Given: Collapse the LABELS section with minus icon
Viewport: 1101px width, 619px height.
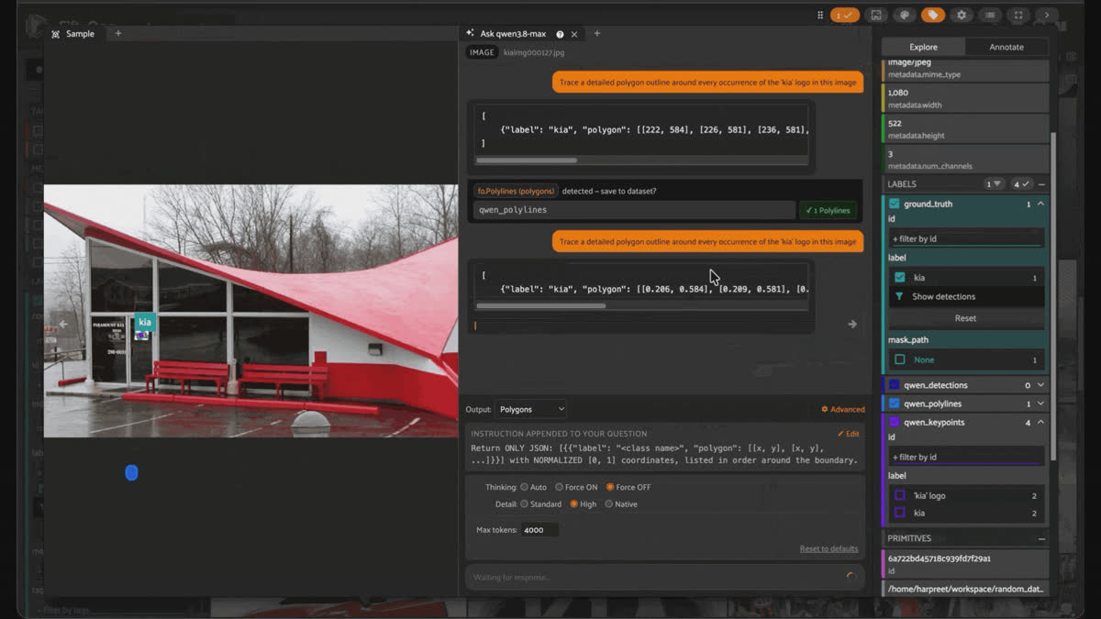Looking at the screenshot, I should pos(1041,184).
